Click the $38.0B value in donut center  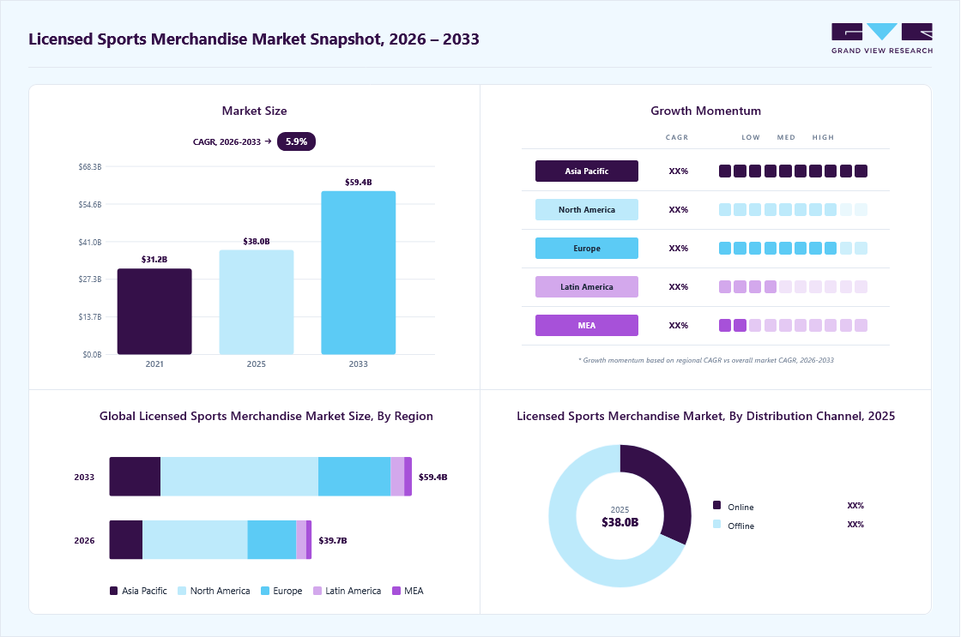click(620, 522)
